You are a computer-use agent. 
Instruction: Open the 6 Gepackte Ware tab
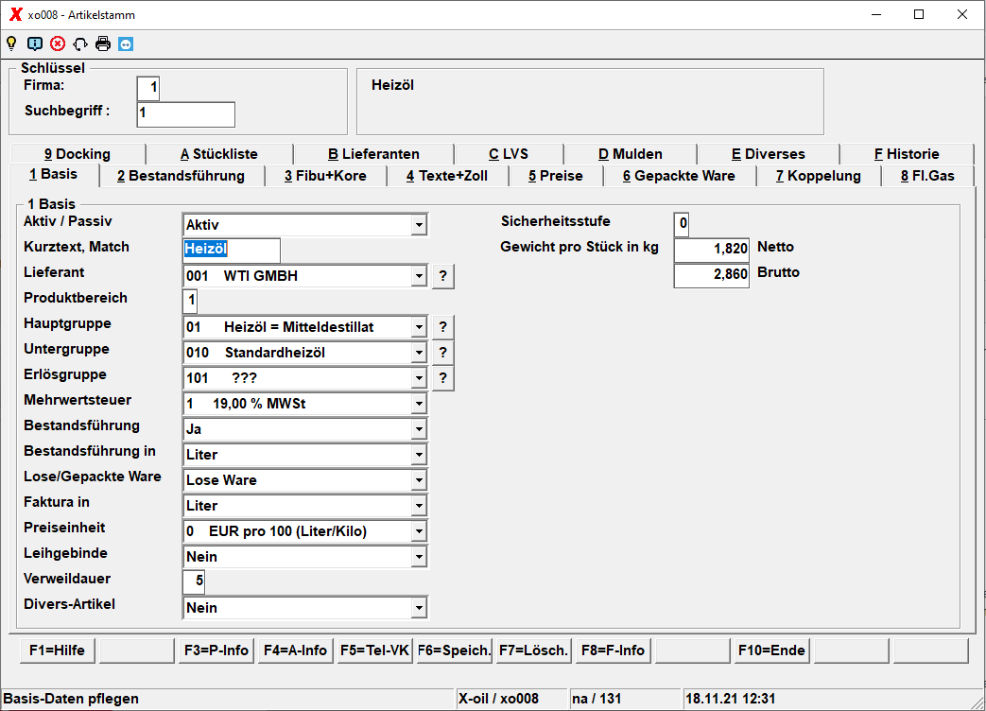679,176
